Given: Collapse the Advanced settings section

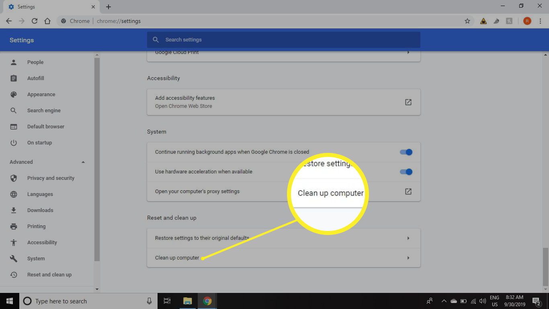Looking at the screenshot, I should 83,162.
